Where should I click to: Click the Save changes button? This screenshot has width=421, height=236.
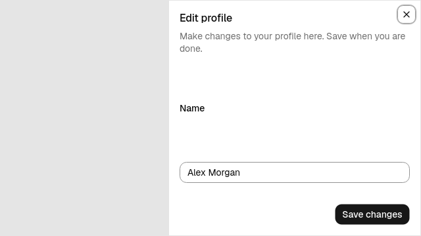pyautogui.click(x=372, y=214)
